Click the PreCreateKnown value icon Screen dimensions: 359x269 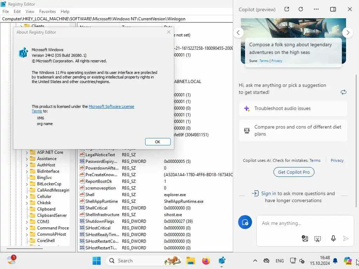(82, 174)
